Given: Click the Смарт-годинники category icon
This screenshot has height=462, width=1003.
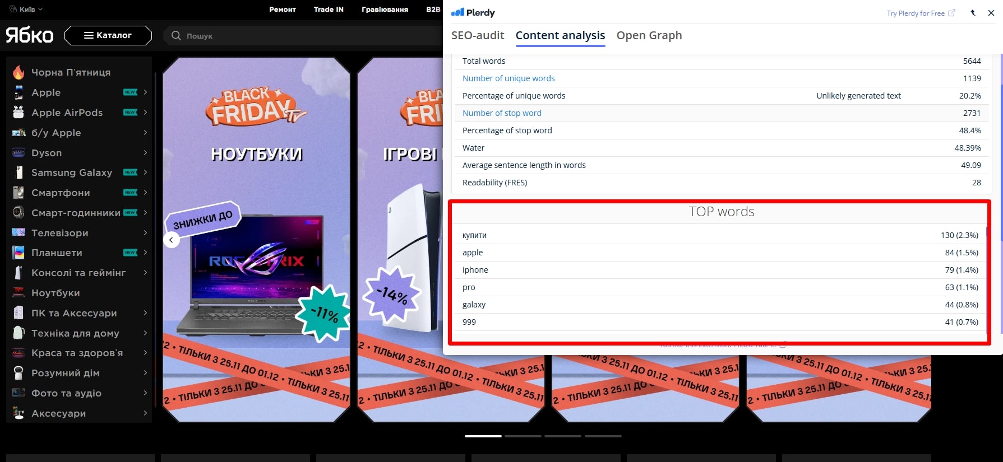Looking at the screenshot, I should [x=19, y=213].
